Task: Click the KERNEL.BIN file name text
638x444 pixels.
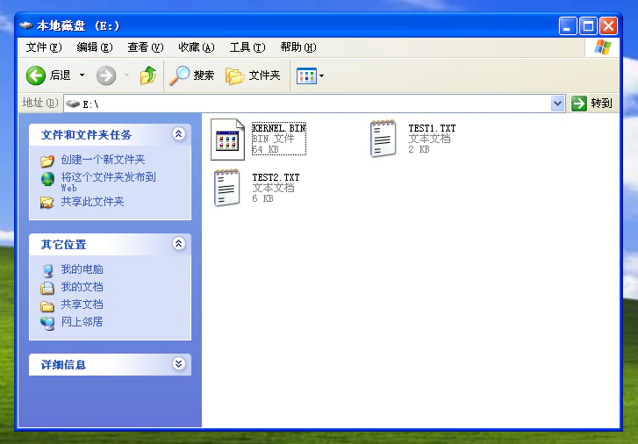Action: pyautogui.click(x=279, y=128)
